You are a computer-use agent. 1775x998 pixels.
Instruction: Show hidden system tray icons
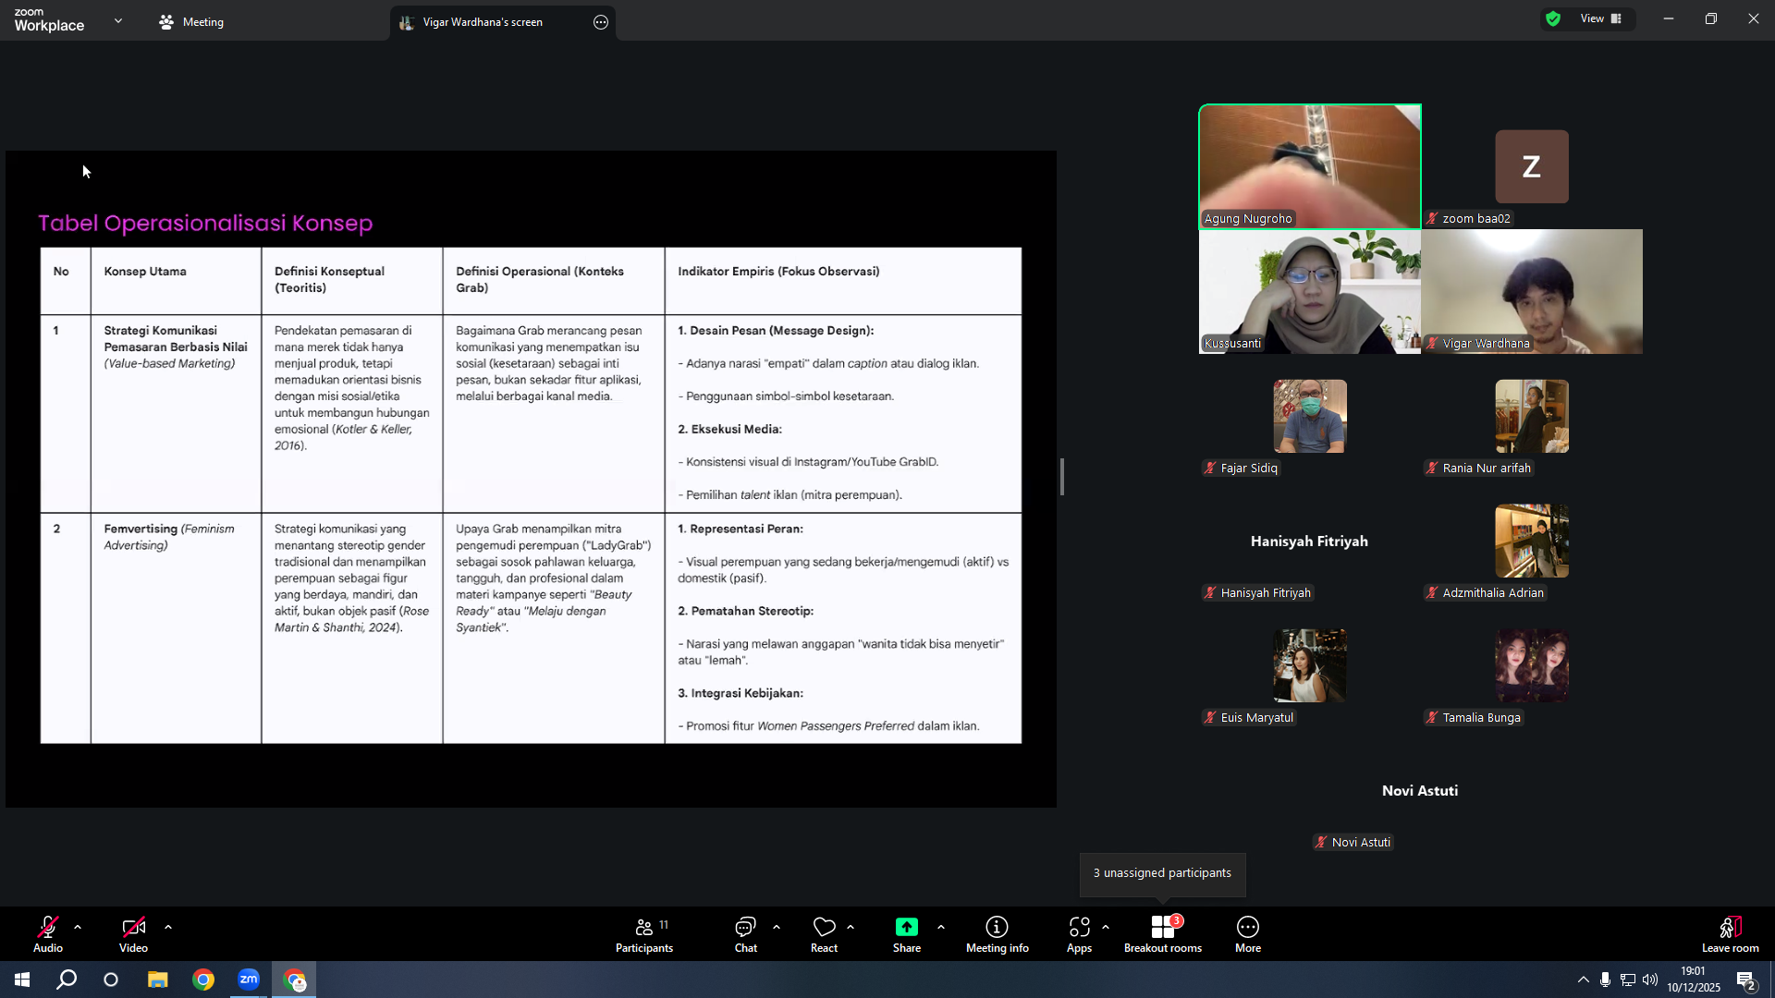(1584, 980)
